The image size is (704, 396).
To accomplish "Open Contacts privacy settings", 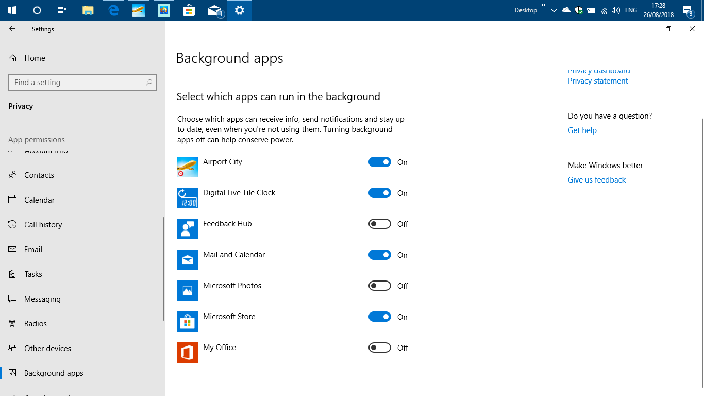I will (82, 175).
